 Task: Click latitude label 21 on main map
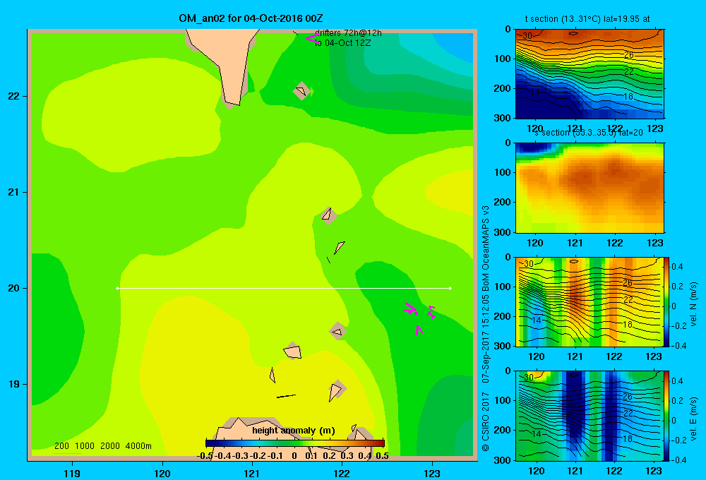(x=14, y=192)
